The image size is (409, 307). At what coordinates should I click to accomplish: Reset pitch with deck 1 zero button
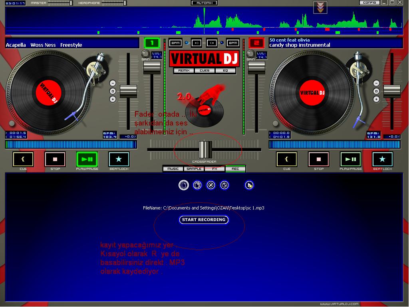(x=113, y=91)
